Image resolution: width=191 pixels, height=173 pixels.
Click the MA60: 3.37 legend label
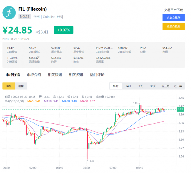[88, 101]
